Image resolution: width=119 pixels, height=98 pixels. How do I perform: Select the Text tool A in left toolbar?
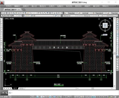(1, 58)
